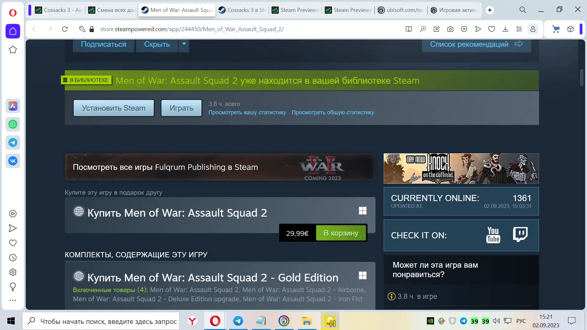Screen dimensions: 587x330
Task: Click Играть button
Action: (182, 108)
